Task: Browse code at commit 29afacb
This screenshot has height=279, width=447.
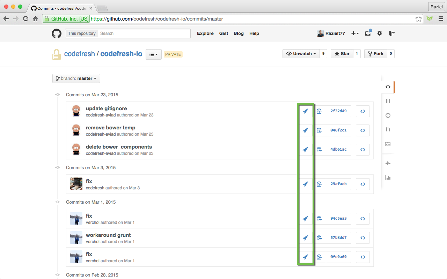Action: [x=363, y=184]
